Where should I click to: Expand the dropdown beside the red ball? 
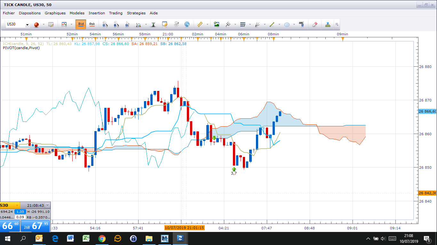(44, 25)
